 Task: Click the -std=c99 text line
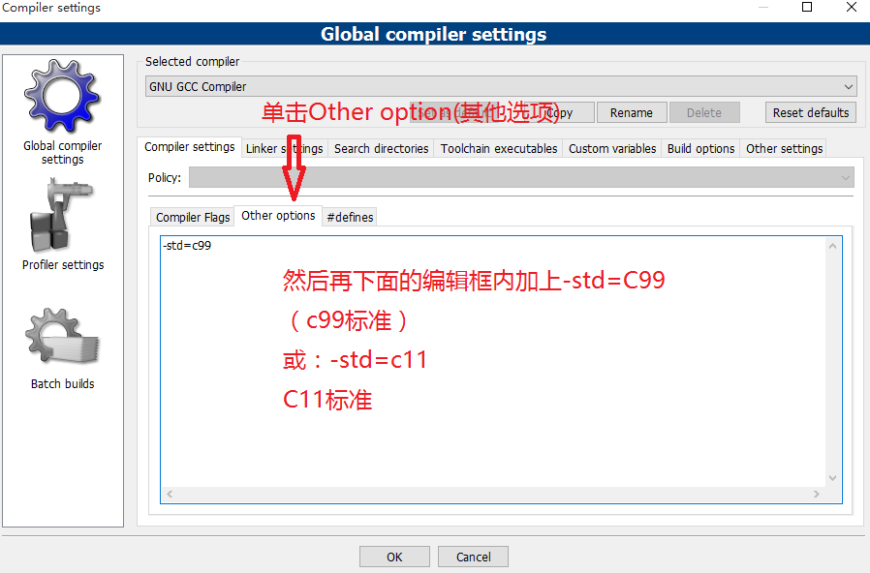(x=187, y=246)
